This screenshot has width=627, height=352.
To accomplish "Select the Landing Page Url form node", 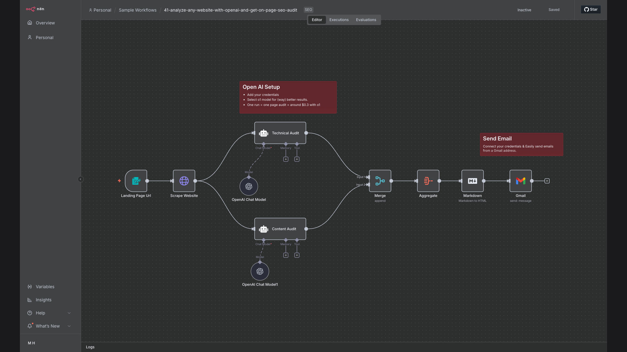I will click(x=136, y=181).
